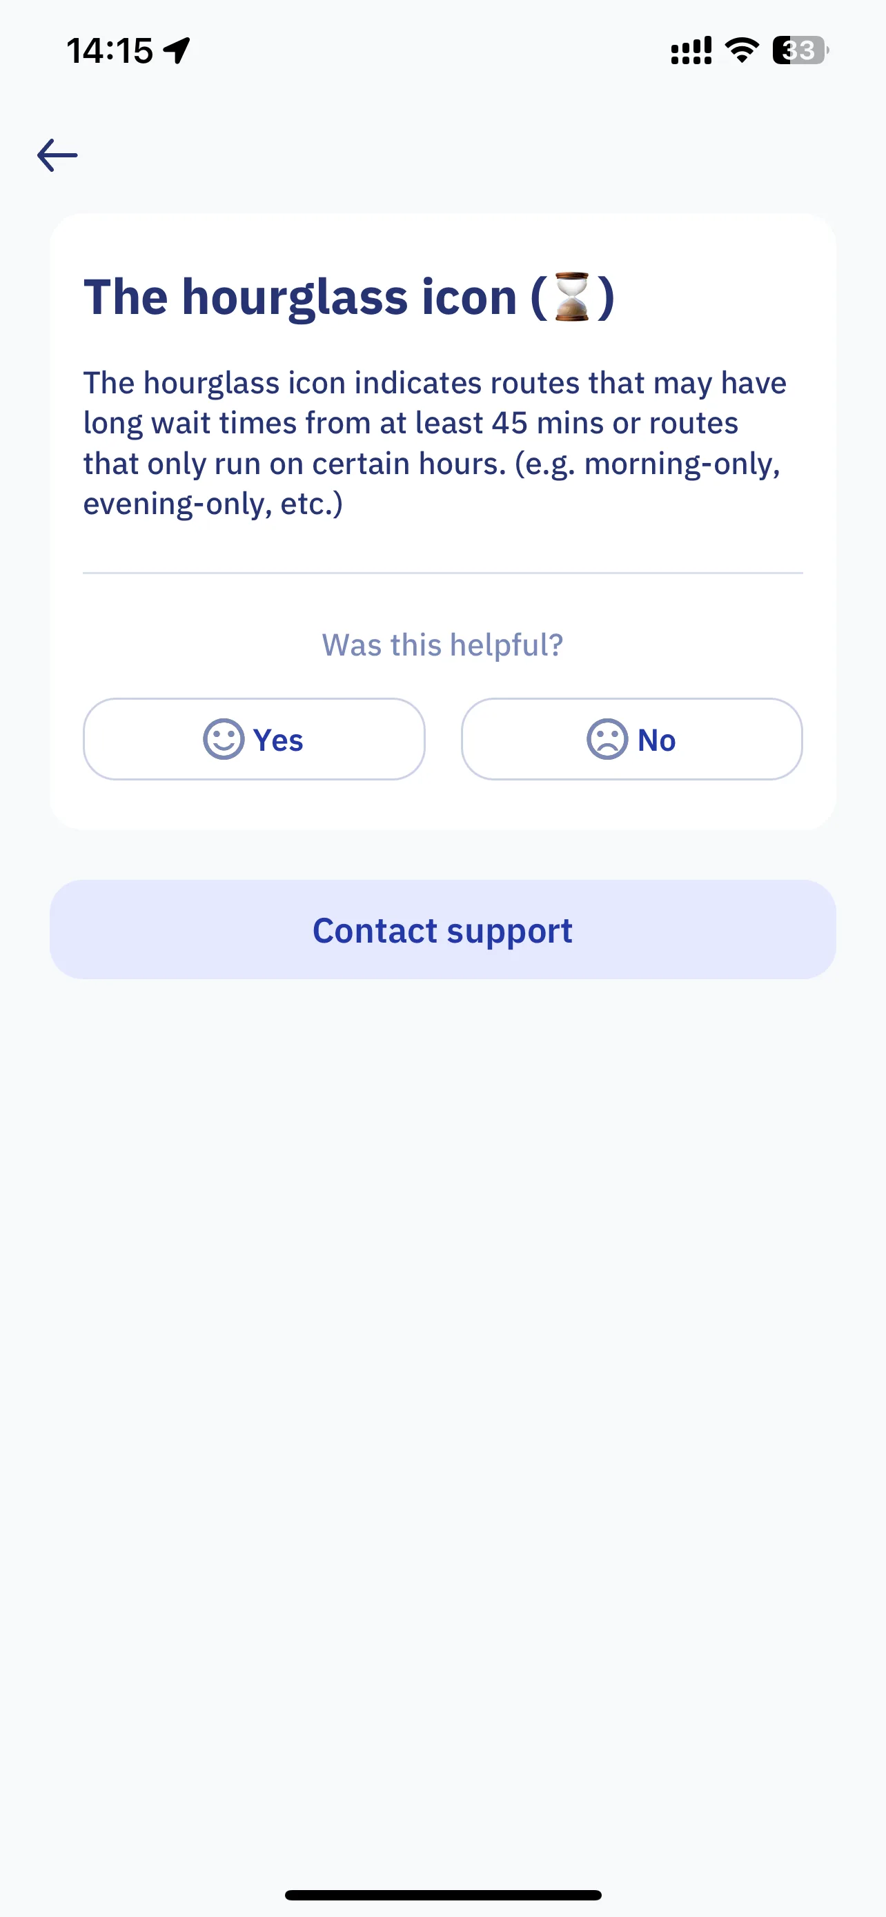Viewport: 886px width, 1917px height.
Task: Click the cellular signal bars icon
Action: pos(691,50)
